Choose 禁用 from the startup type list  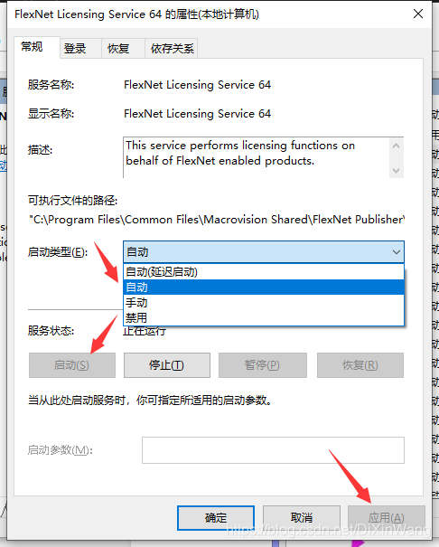coord(264,317)
